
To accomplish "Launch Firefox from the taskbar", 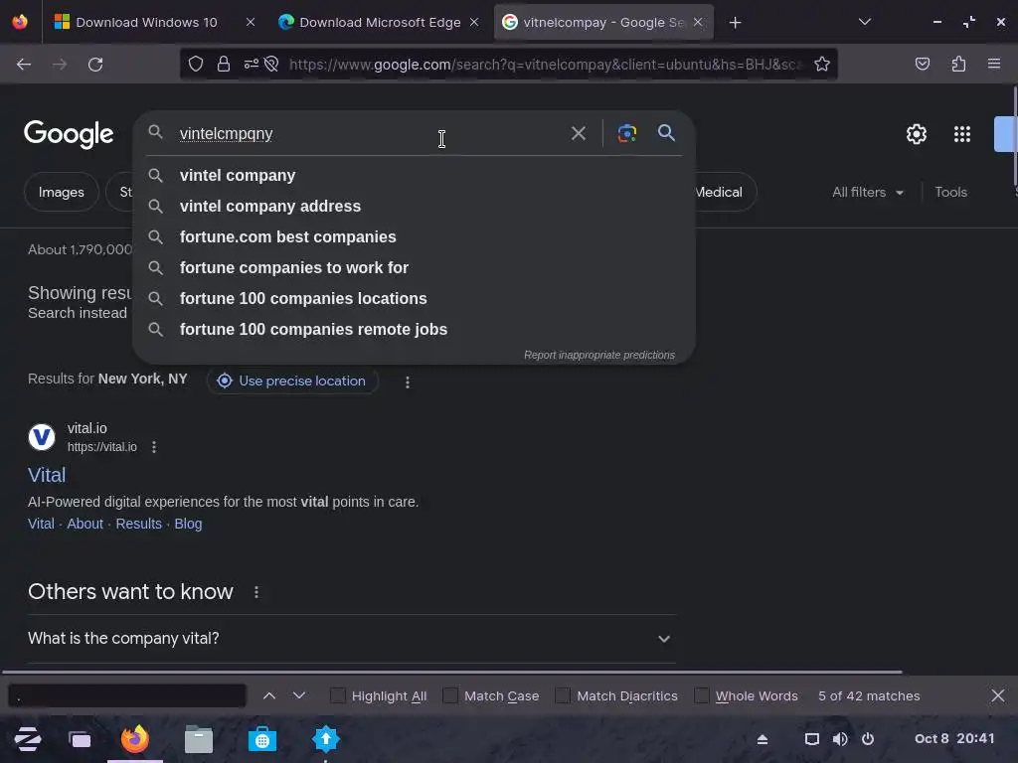I will click(x=135, y=739).
